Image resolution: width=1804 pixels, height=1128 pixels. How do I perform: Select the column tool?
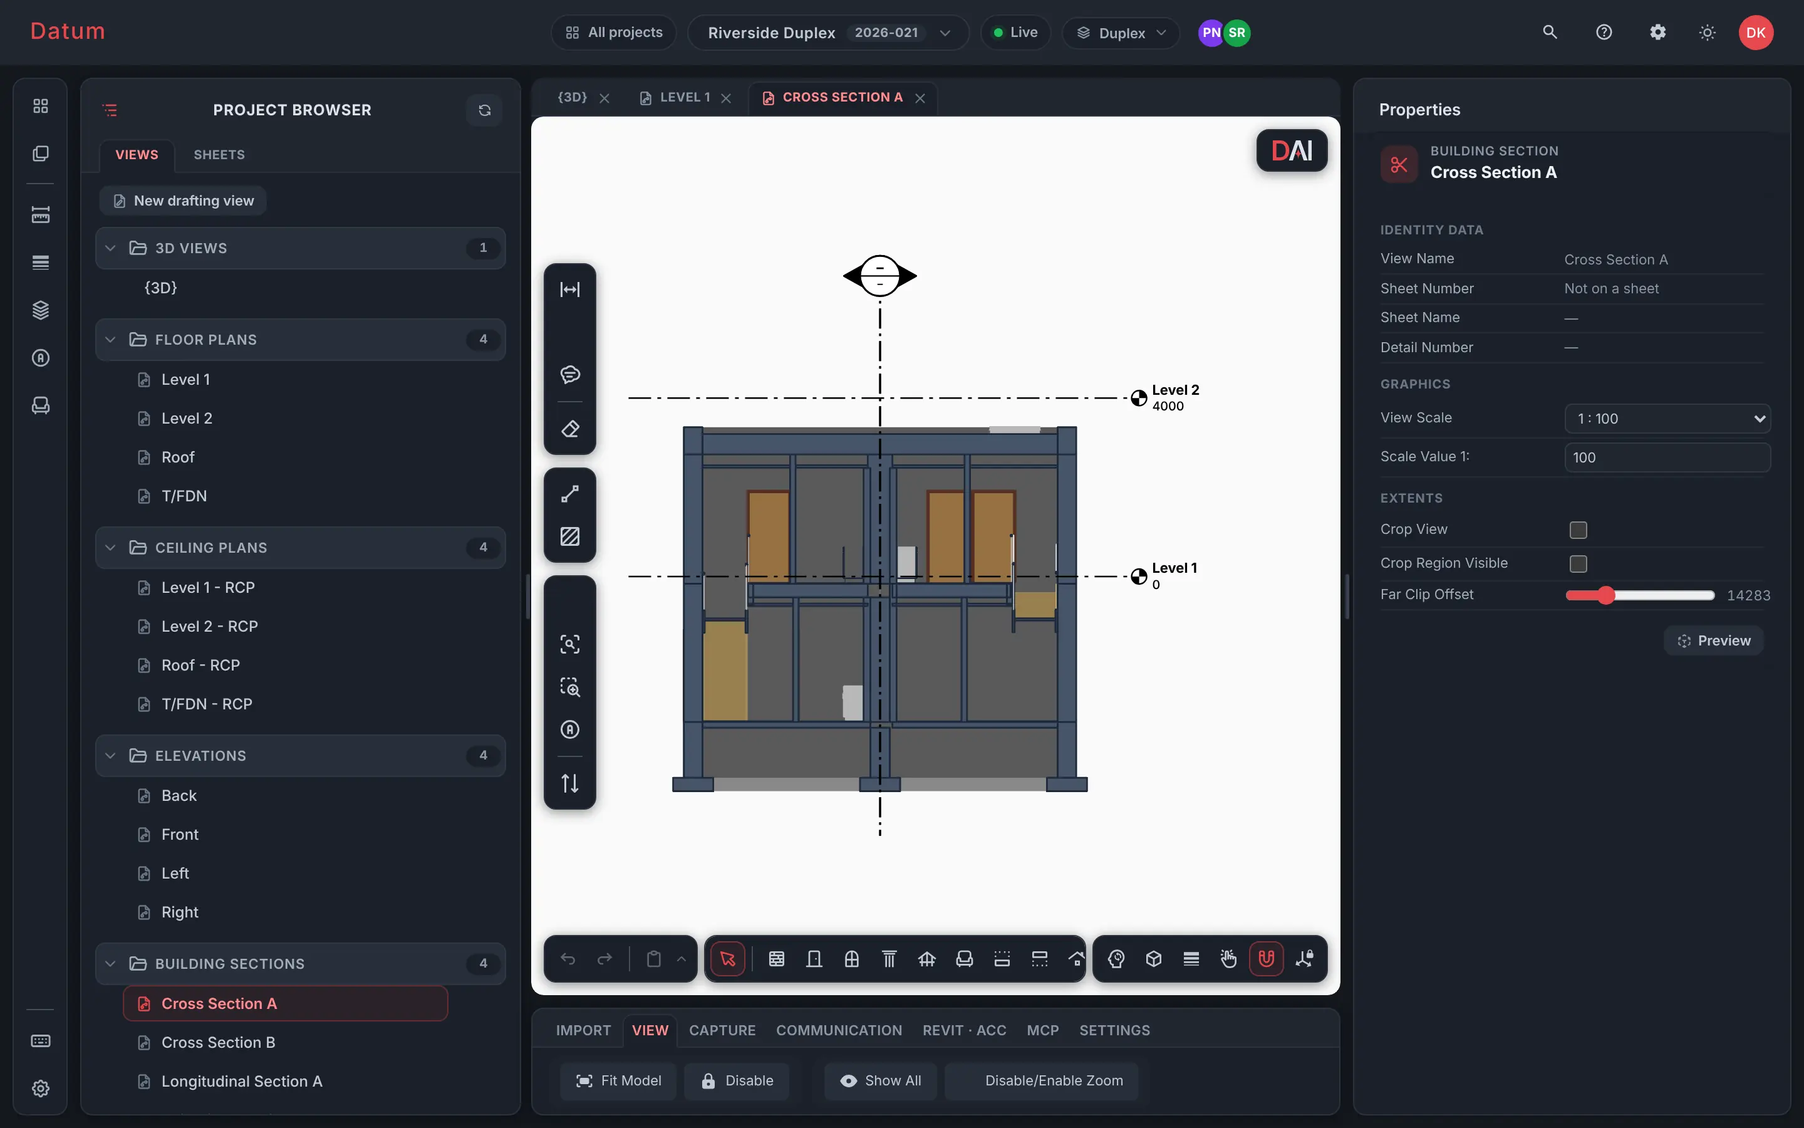[889, 959]
